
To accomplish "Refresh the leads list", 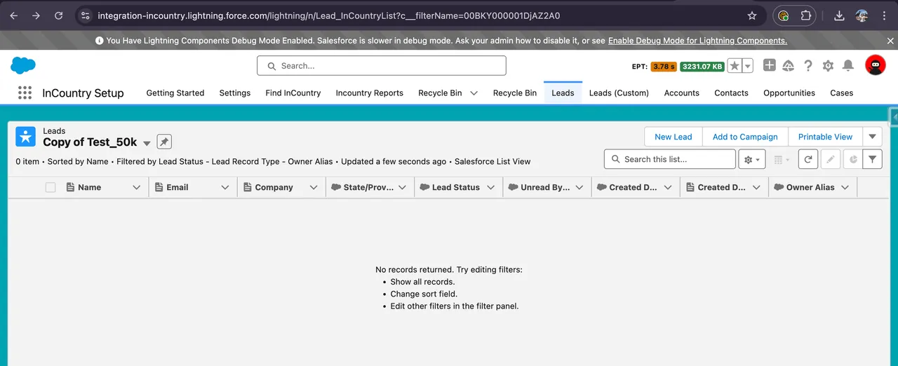I will coord(807,160).
